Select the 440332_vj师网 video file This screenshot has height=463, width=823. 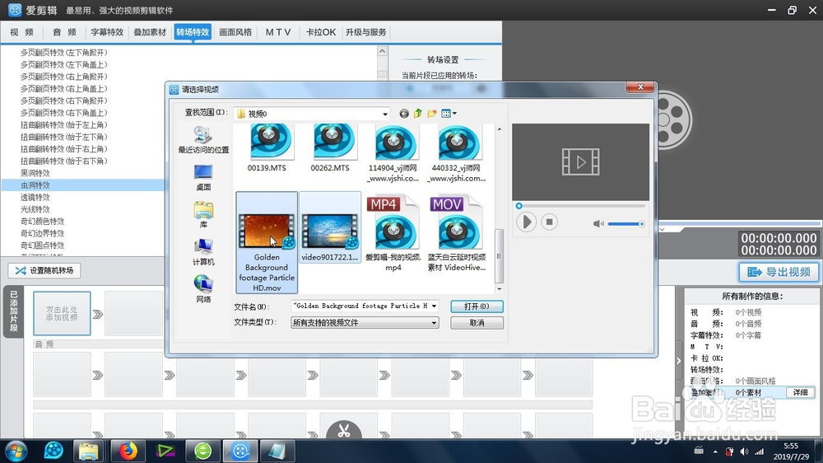(456, 153)
